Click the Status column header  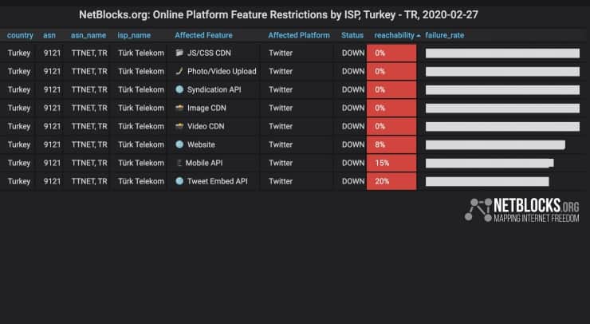click(352, 35)
